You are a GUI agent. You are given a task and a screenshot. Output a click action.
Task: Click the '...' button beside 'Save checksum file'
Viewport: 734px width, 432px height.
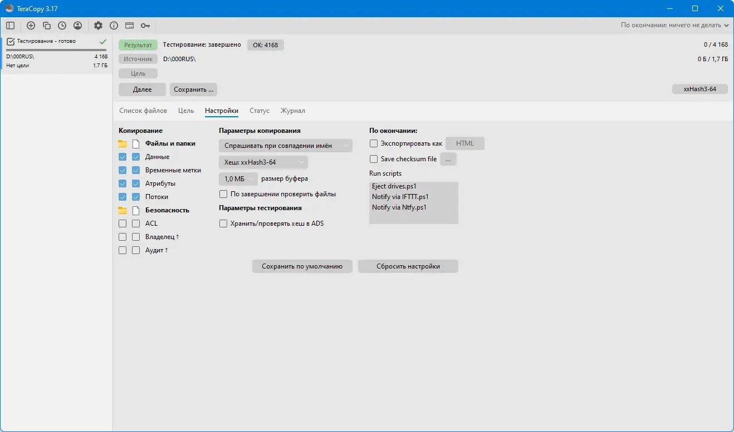[x=448, y=159]
